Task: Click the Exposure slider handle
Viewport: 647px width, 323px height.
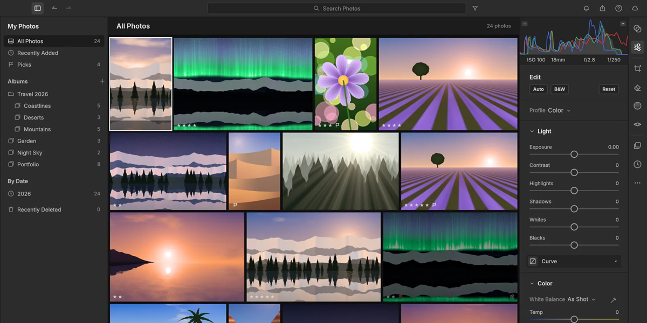Action: coord(574,155)
